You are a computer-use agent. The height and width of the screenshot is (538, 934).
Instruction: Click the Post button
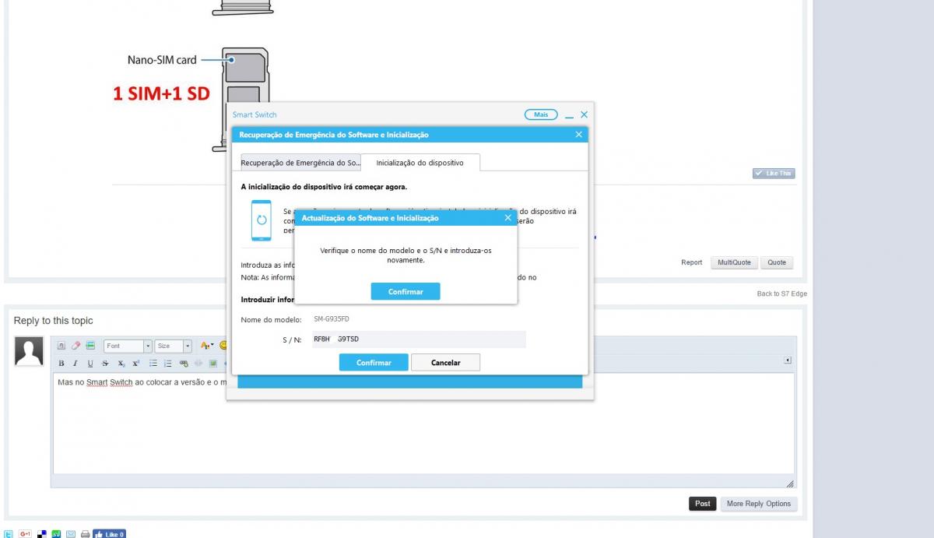coord(702,504)
